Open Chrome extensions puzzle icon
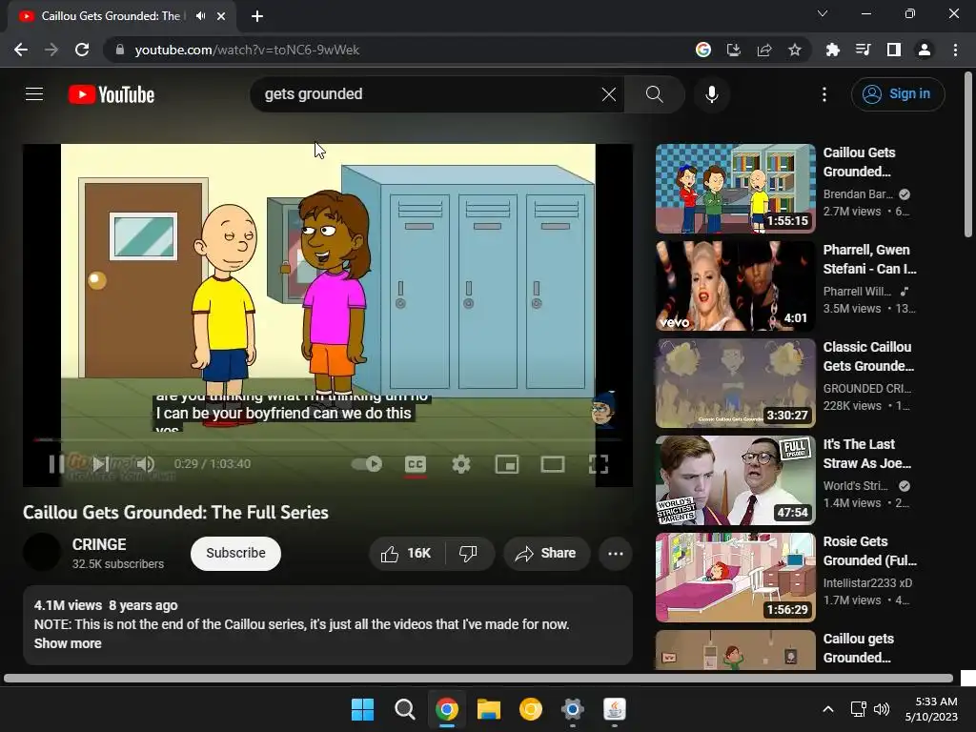Screen dimensions: 976x732 [833, 50]
